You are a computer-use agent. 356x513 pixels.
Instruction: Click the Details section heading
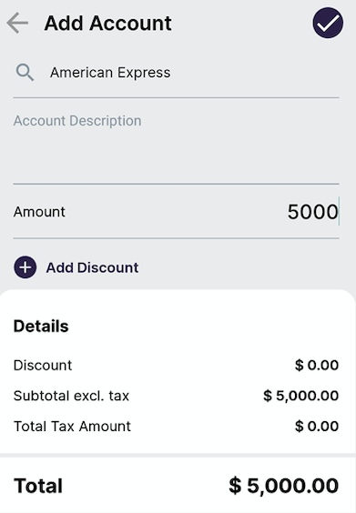[41, 327]
